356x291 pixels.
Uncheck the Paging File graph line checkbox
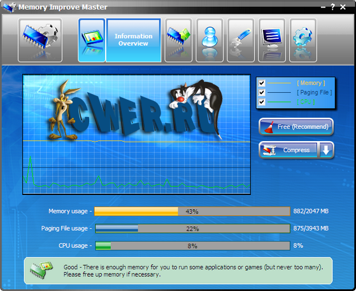[x=262, y=92]
